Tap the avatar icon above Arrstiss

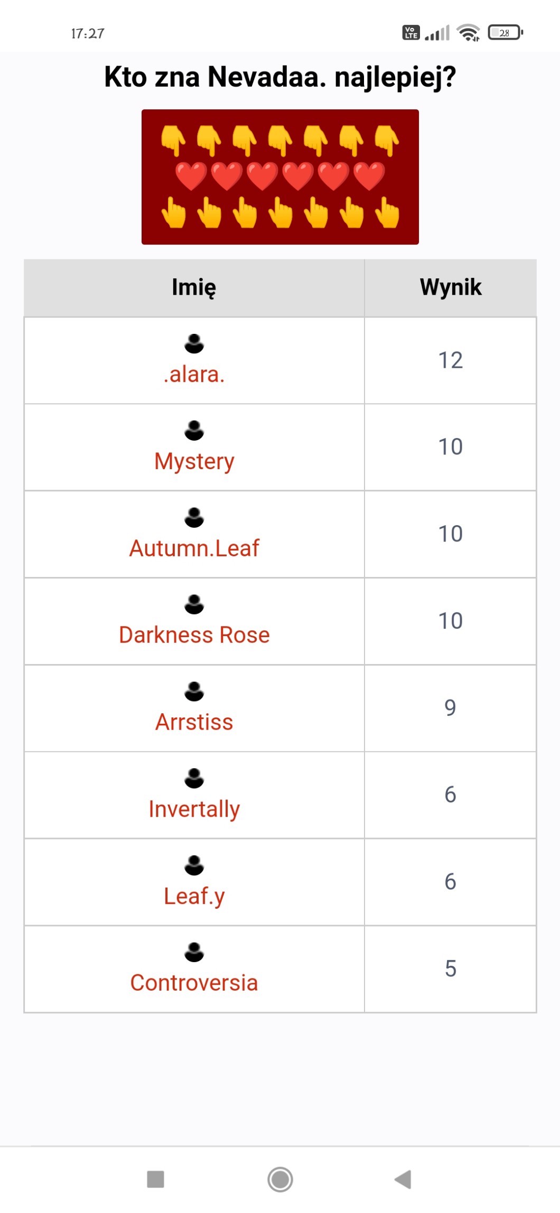coord(194,691)
